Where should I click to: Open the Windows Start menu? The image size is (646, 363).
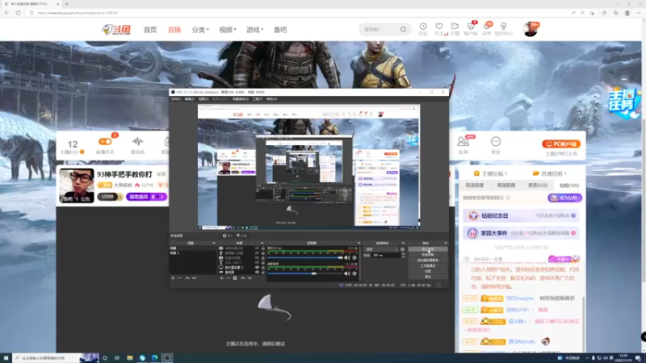click(x=6, y=358)
